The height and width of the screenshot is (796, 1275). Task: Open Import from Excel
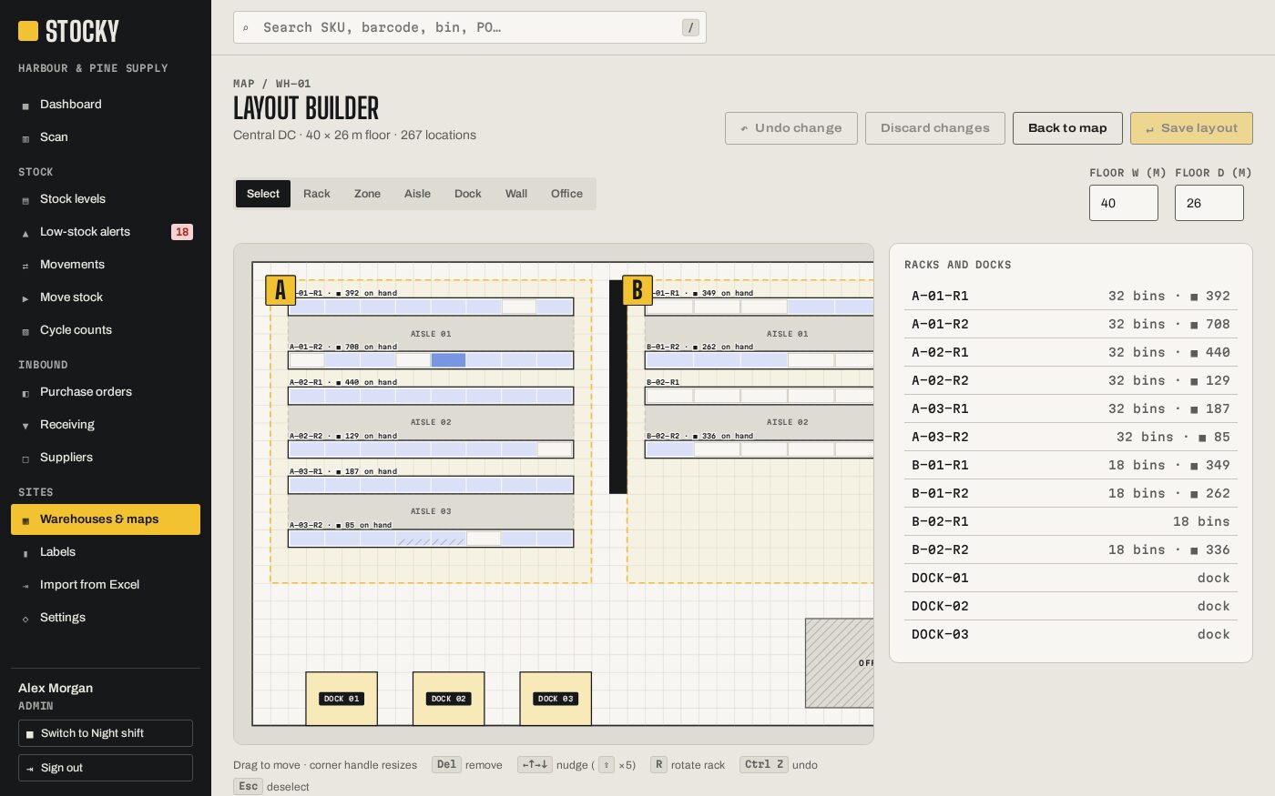(x=106, y=585)
